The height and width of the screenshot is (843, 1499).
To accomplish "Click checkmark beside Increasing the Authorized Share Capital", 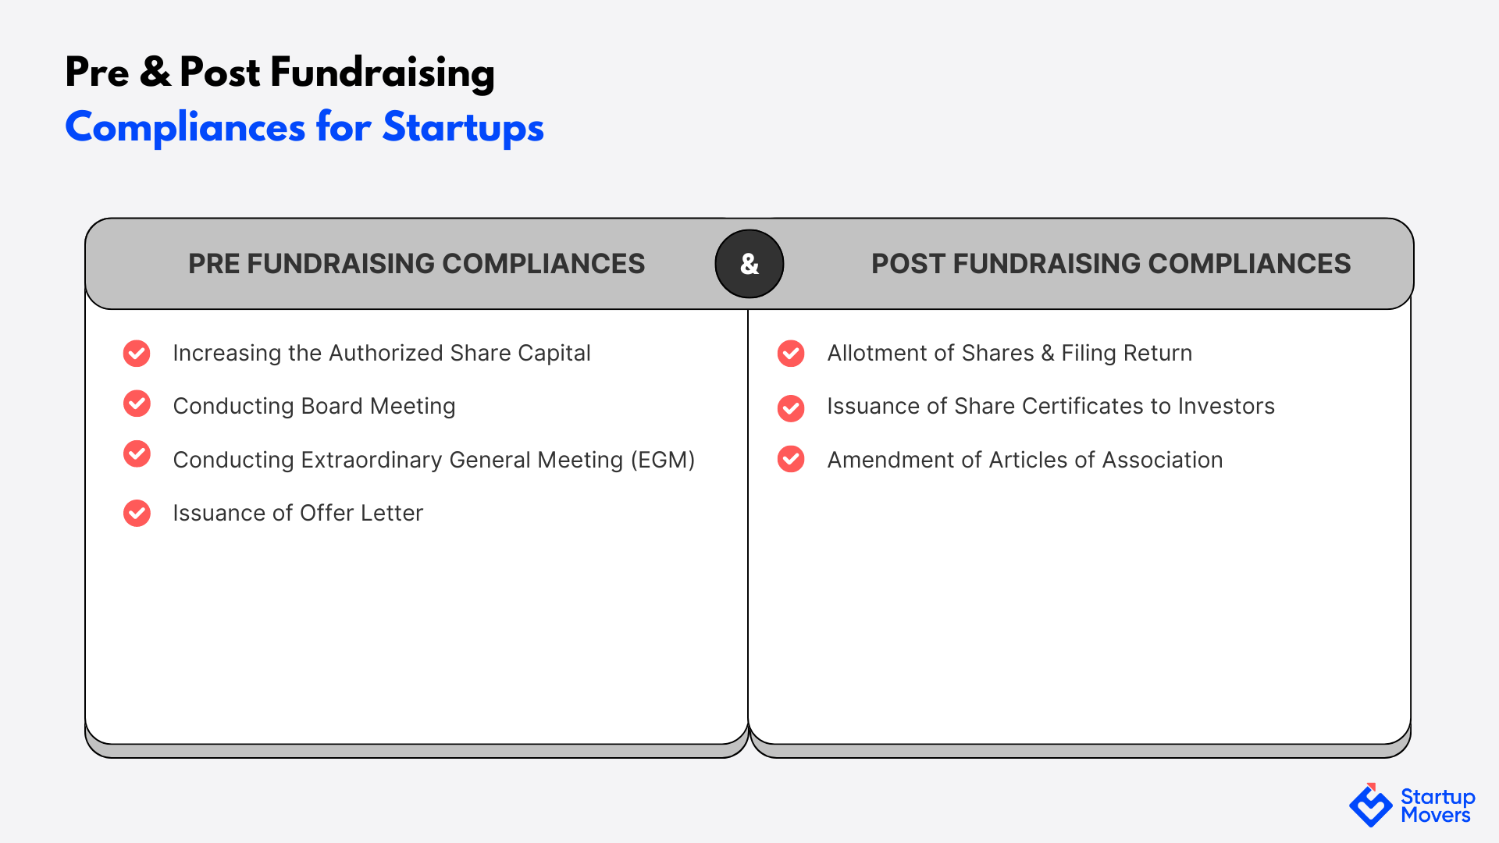I will coord(137,353).
